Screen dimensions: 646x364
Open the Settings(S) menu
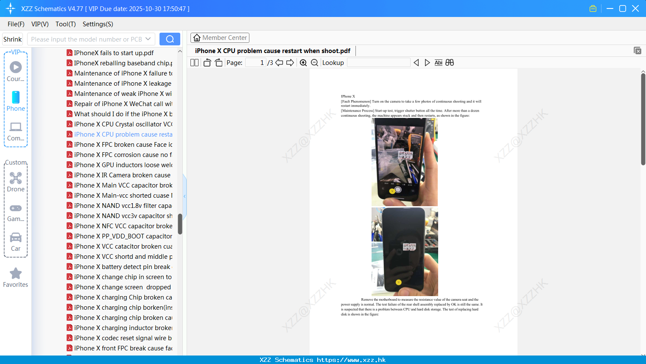98,24
